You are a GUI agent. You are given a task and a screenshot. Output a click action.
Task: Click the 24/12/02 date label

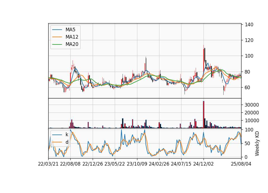[204, 164]
